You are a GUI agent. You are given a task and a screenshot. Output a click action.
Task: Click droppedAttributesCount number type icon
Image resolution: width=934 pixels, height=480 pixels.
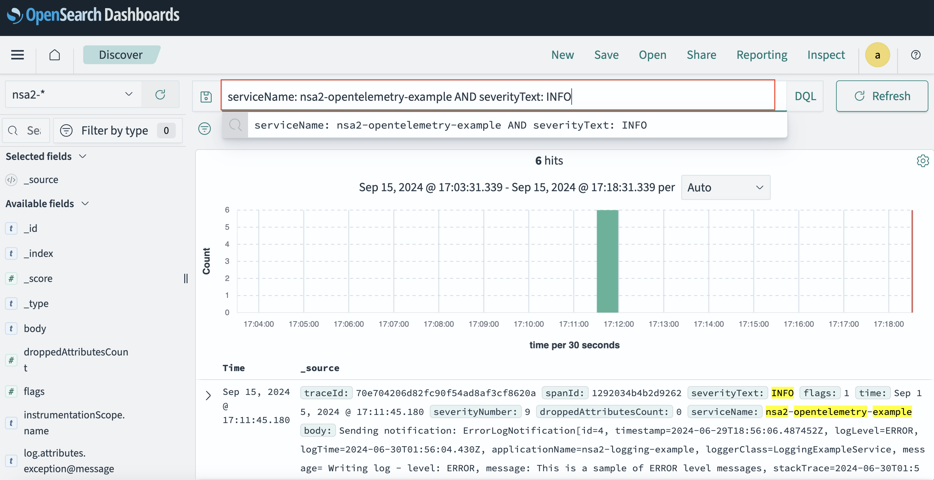coord(11,360)
